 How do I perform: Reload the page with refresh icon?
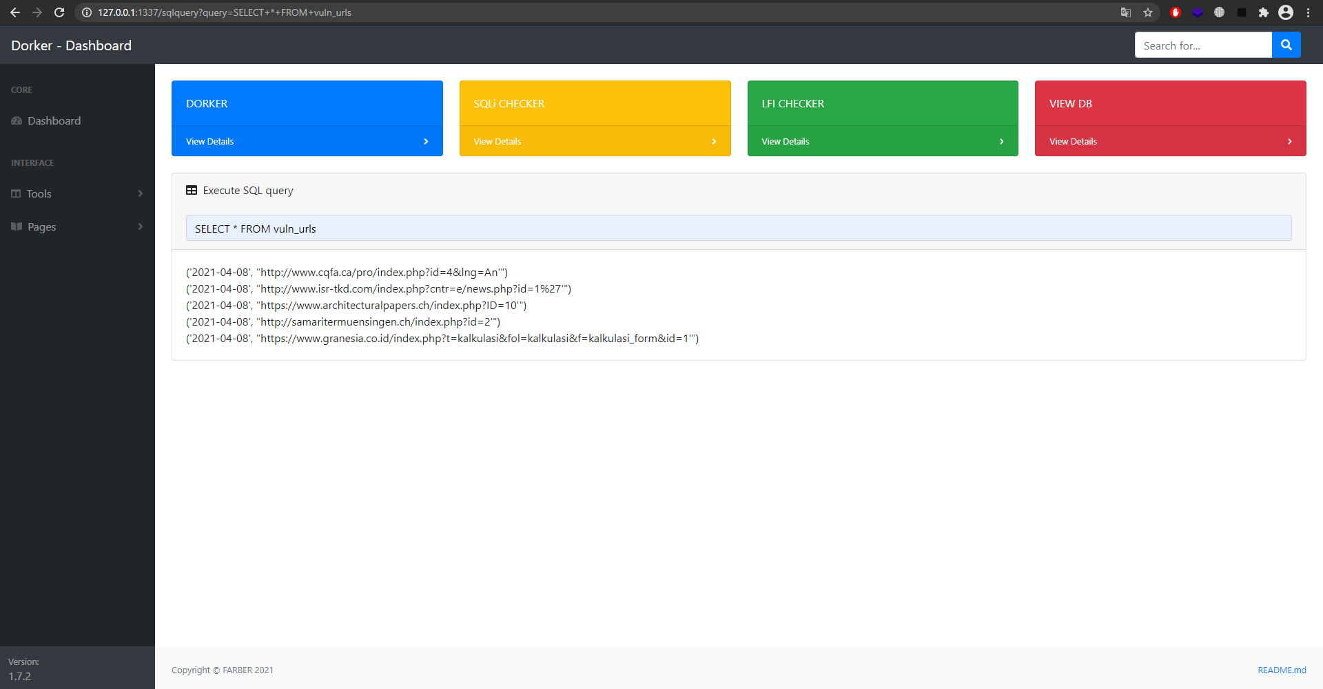[59, 12]
